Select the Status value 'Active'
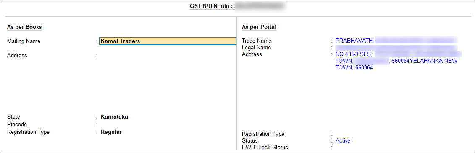The width and height of the screenshot is (475, 153). click(x=343, y=140)
